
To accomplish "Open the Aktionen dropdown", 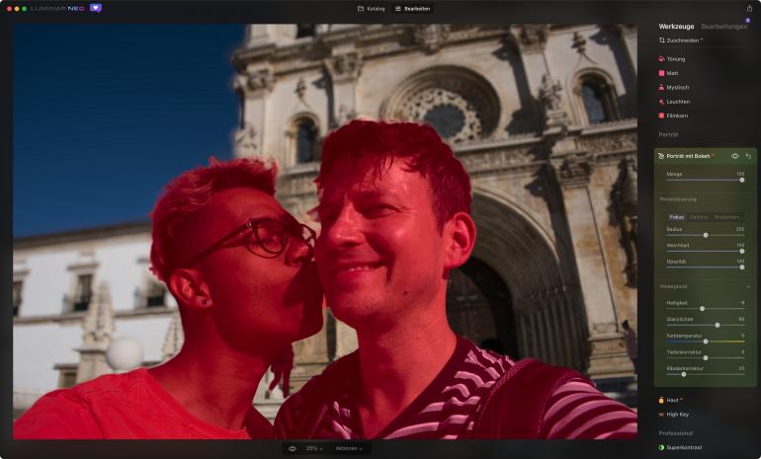I will [349, 449].
